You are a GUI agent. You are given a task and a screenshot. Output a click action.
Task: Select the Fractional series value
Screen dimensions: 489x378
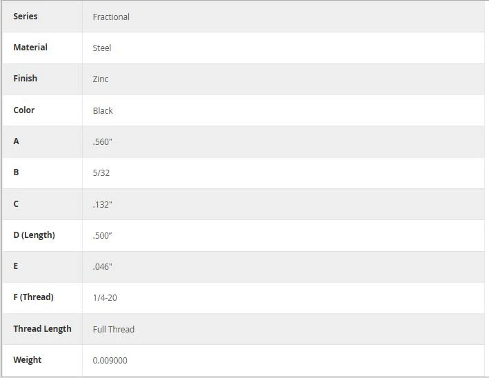111,17
